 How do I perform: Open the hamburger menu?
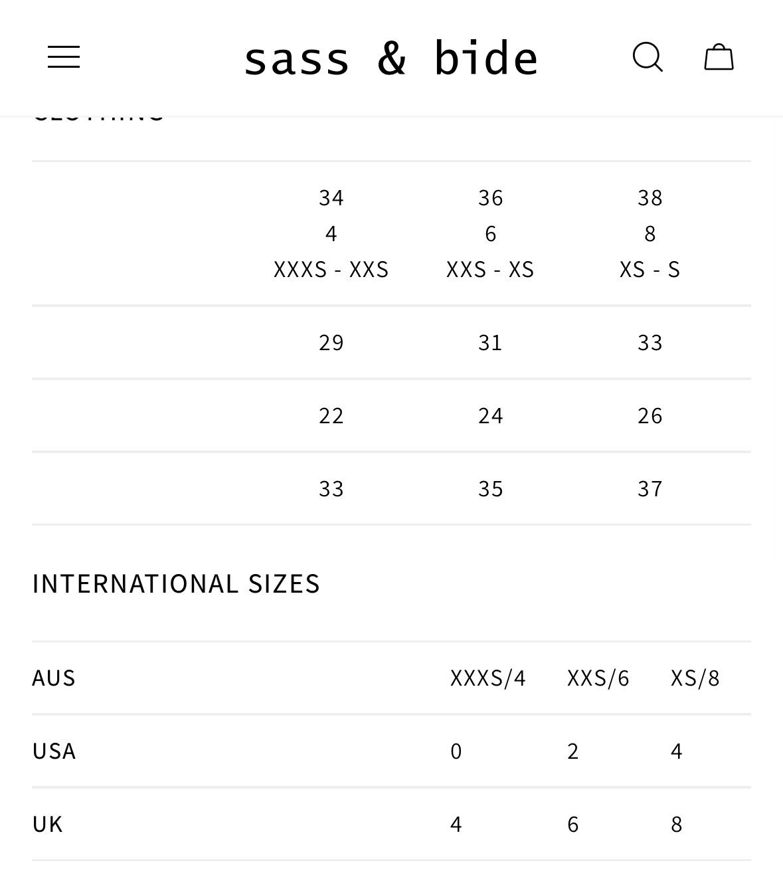click(x=64, y=57)
